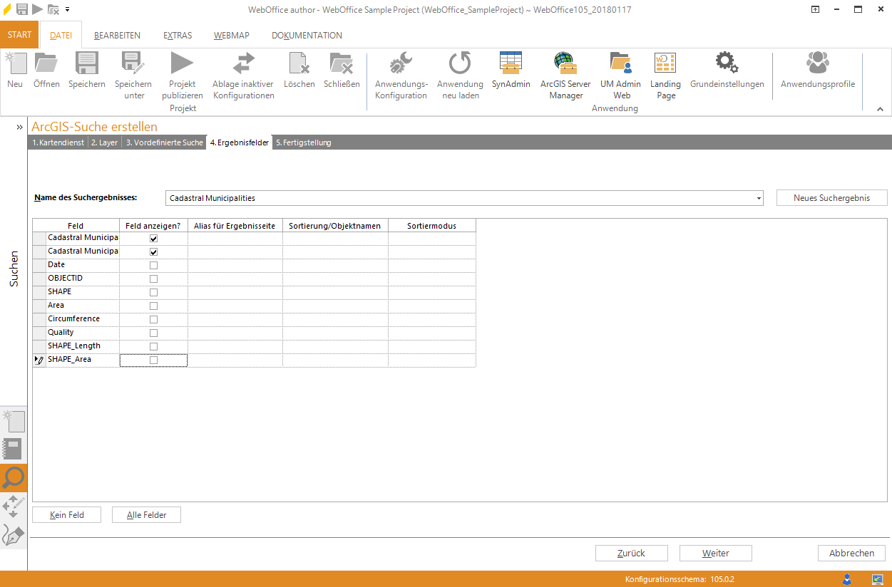This screenshot has width=892, height=587.
Task: Go to the 5. Fertigstellung step tab
Action: (303, 142)
